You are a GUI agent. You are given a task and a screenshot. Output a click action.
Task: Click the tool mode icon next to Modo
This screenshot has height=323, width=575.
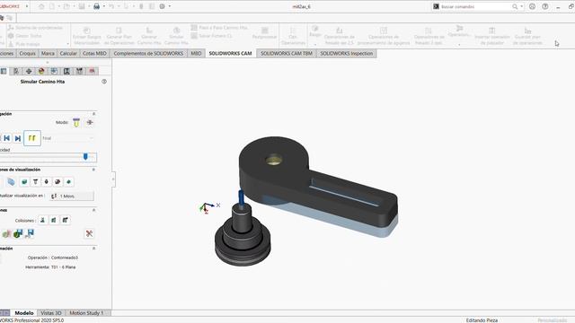pyautogui.click(x=76, y=123)
